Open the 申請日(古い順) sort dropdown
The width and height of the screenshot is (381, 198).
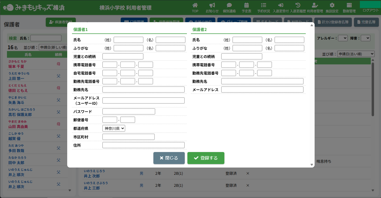click(x=356, y=54)
